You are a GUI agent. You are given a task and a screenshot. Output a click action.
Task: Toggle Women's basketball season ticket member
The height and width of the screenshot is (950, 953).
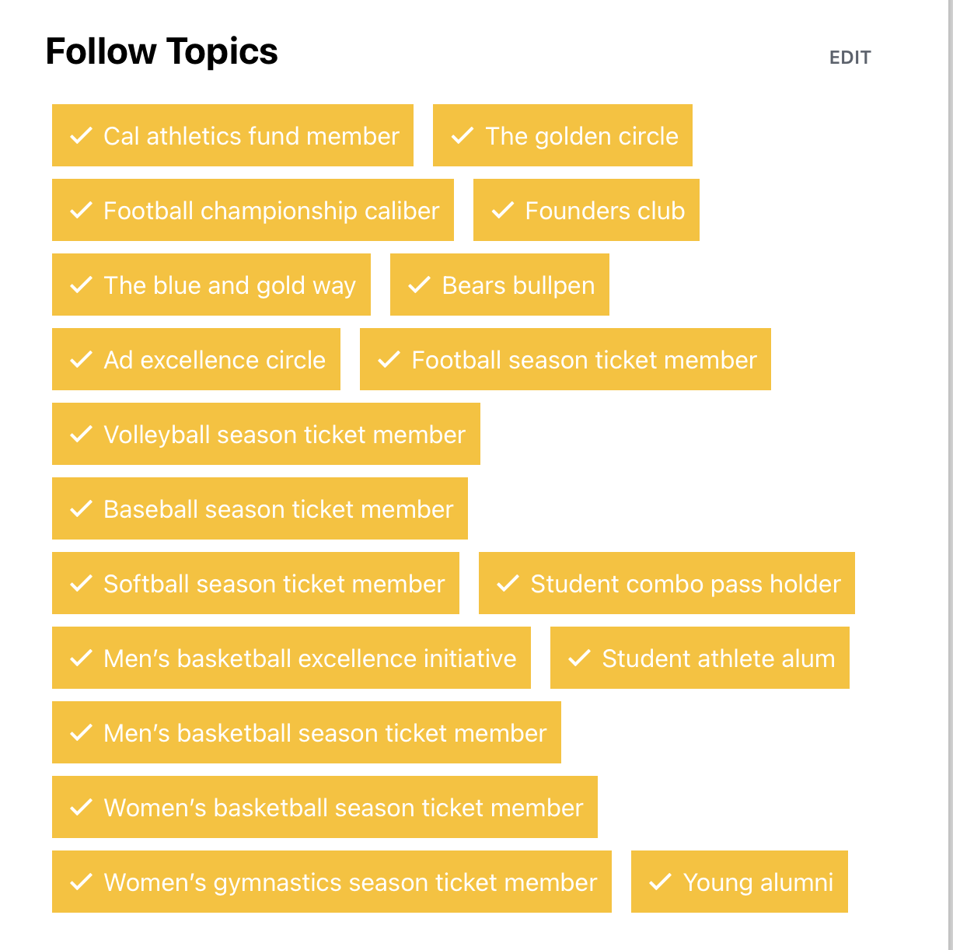[x=325, y=807]
